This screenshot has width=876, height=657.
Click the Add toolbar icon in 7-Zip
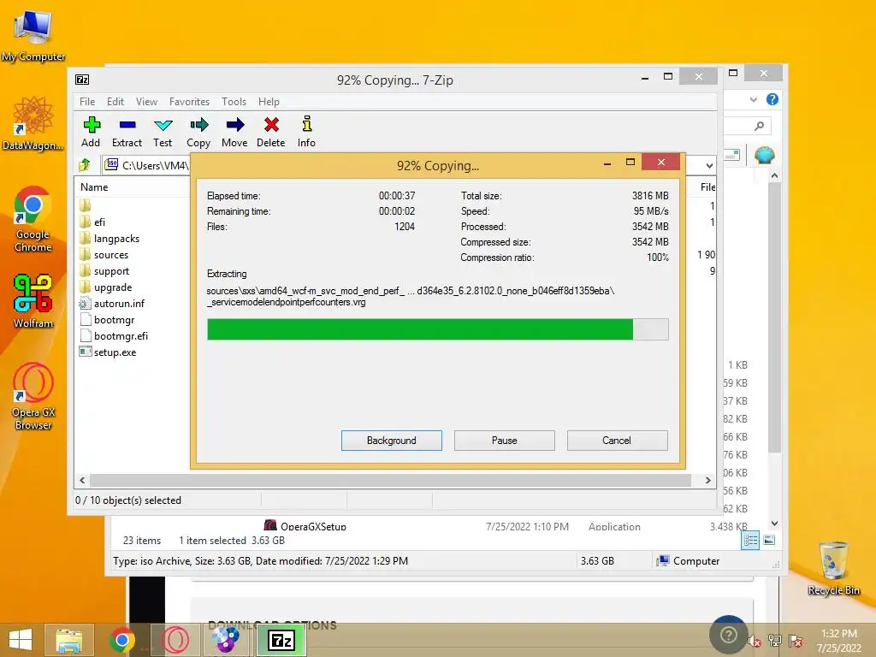91,132
